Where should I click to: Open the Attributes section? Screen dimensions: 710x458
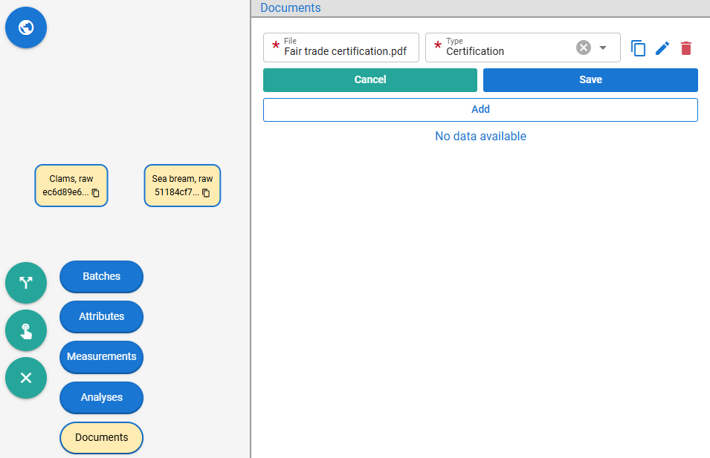pyautogui.click(x=101, y=316)
